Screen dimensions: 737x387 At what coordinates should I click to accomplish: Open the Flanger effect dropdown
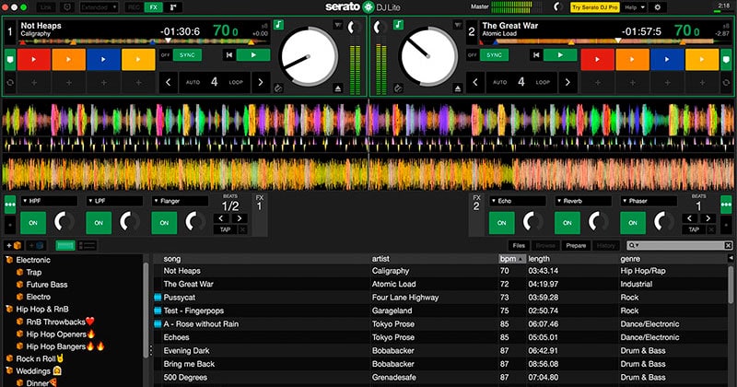(x=180, y=201)
